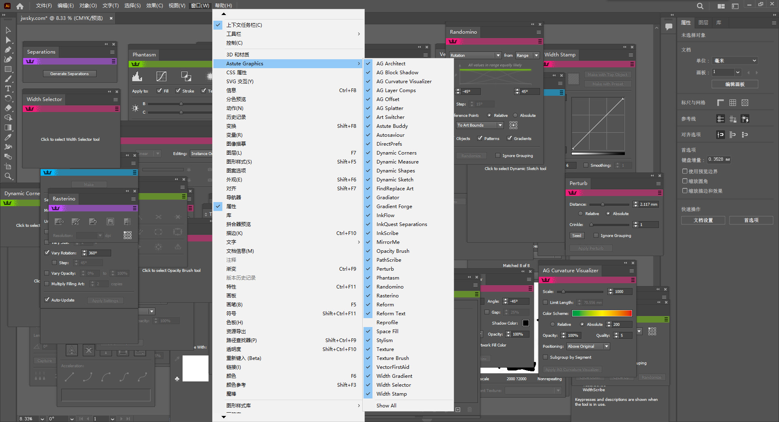This screenshot has width=779, height=422.
Task: Toggle the Fill checkbox in Phantasm
Action: (x=158, y=90)
